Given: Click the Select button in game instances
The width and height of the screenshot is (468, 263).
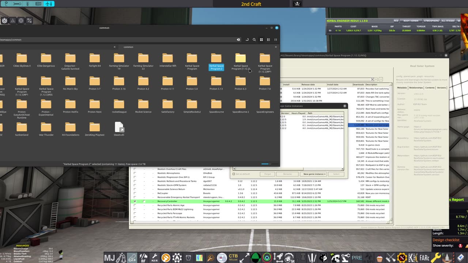Looking at the screenshot, I should 336,174.
